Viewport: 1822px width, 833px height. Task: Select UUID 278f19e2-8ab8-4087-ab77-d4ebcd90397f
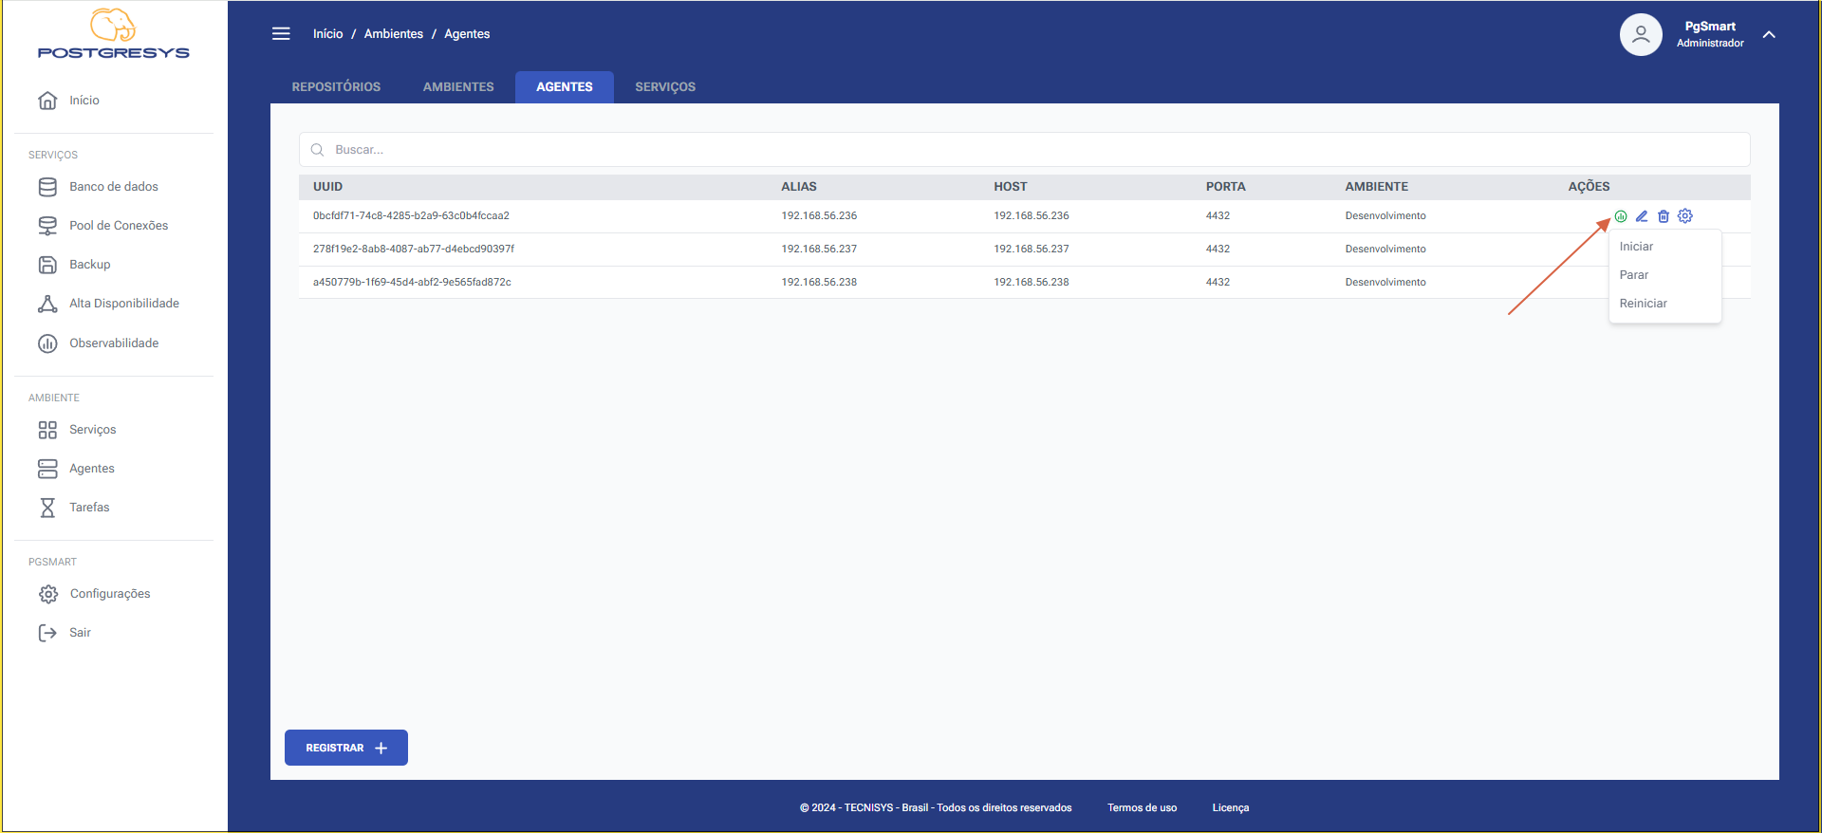414,250
